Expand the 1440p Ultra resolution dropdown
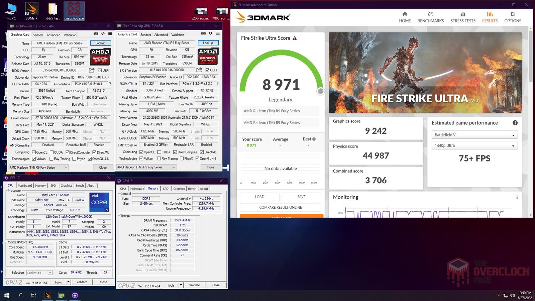 pos(474,145)
